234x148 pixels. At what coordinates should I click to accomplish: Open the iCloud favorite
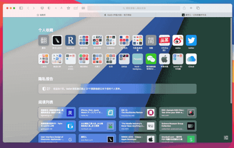pyautogui.click(x=191, y=59)
